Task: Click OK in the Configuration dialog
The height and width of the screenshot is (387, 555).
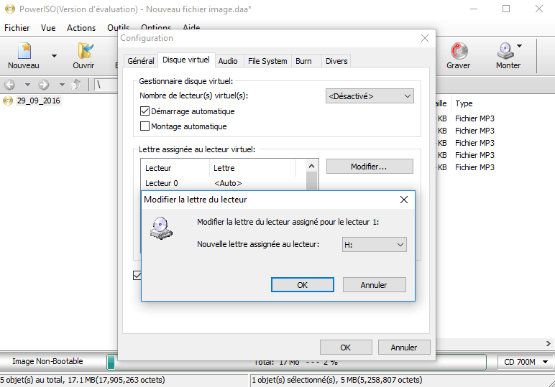Action: [346, 348]
